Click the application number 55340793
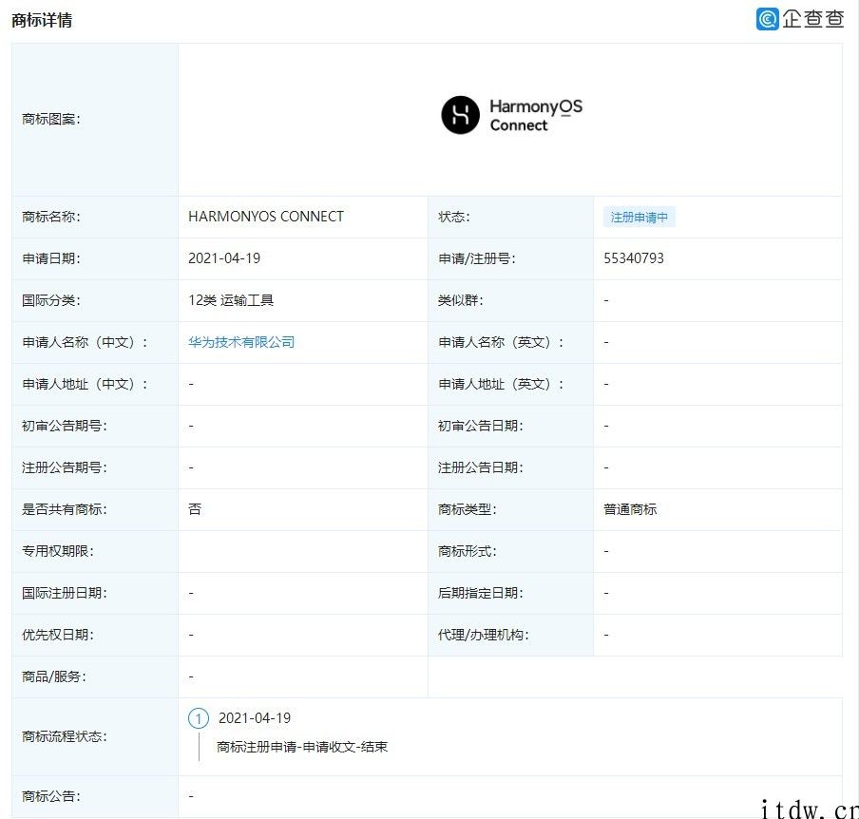The width and height of the screenshot is (859, 819). click(x=634, y=258)
